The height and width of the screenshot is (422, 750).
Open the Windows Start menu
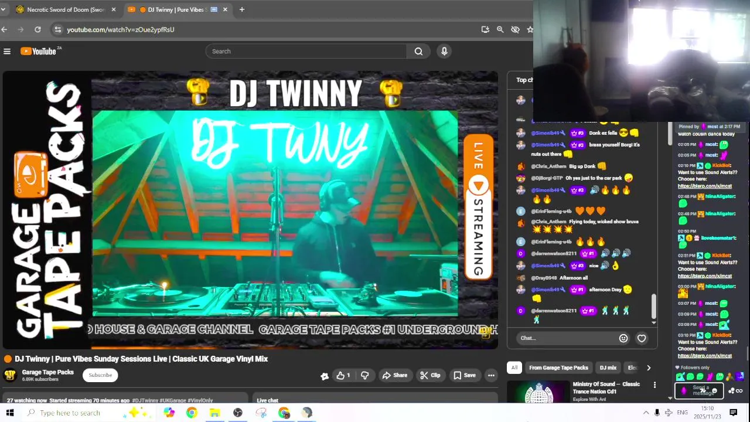tap(10, 413)
